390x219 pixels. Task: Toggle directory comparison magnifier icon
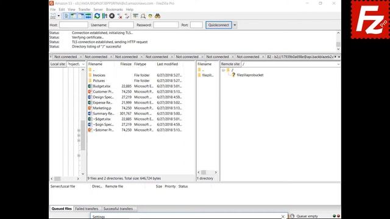[143, 16]
